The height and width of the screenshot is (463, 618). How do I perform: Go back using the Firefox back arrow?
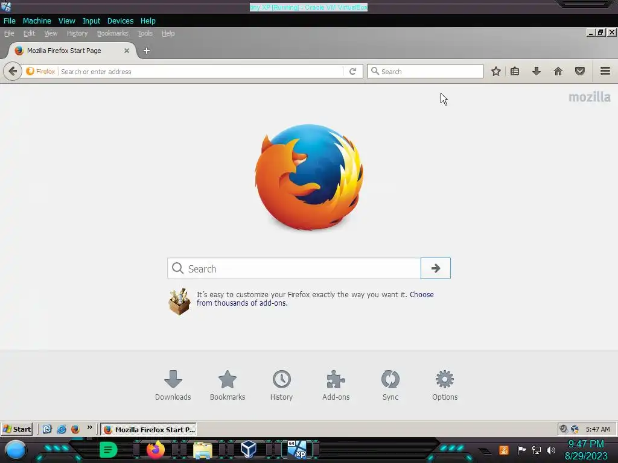[13, 71]
